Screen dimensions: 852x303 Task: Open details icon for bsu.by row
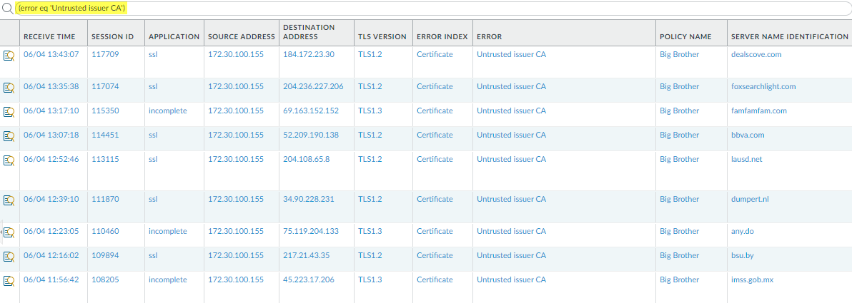tap(9, 257)
